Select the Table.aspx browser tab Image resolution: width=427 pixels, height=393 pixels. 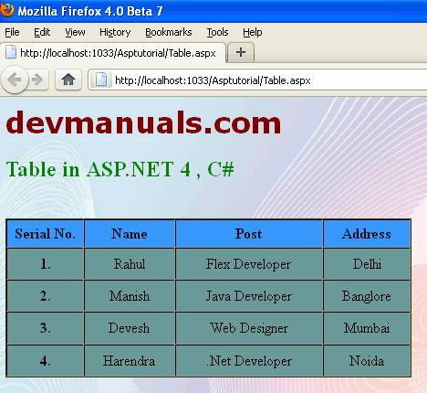pyautogui.click(x=113, y=53)
